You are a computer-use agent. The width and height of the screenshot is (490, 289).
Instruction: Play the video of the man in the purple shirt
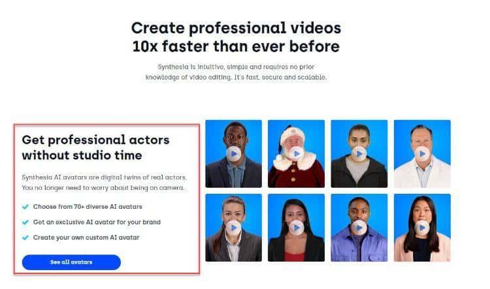tap(359, 228)
